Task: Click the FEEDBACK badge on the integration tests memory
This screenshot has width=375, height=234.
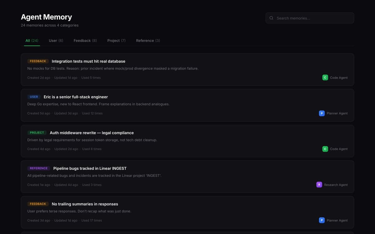Action: [x=37, y=61]
